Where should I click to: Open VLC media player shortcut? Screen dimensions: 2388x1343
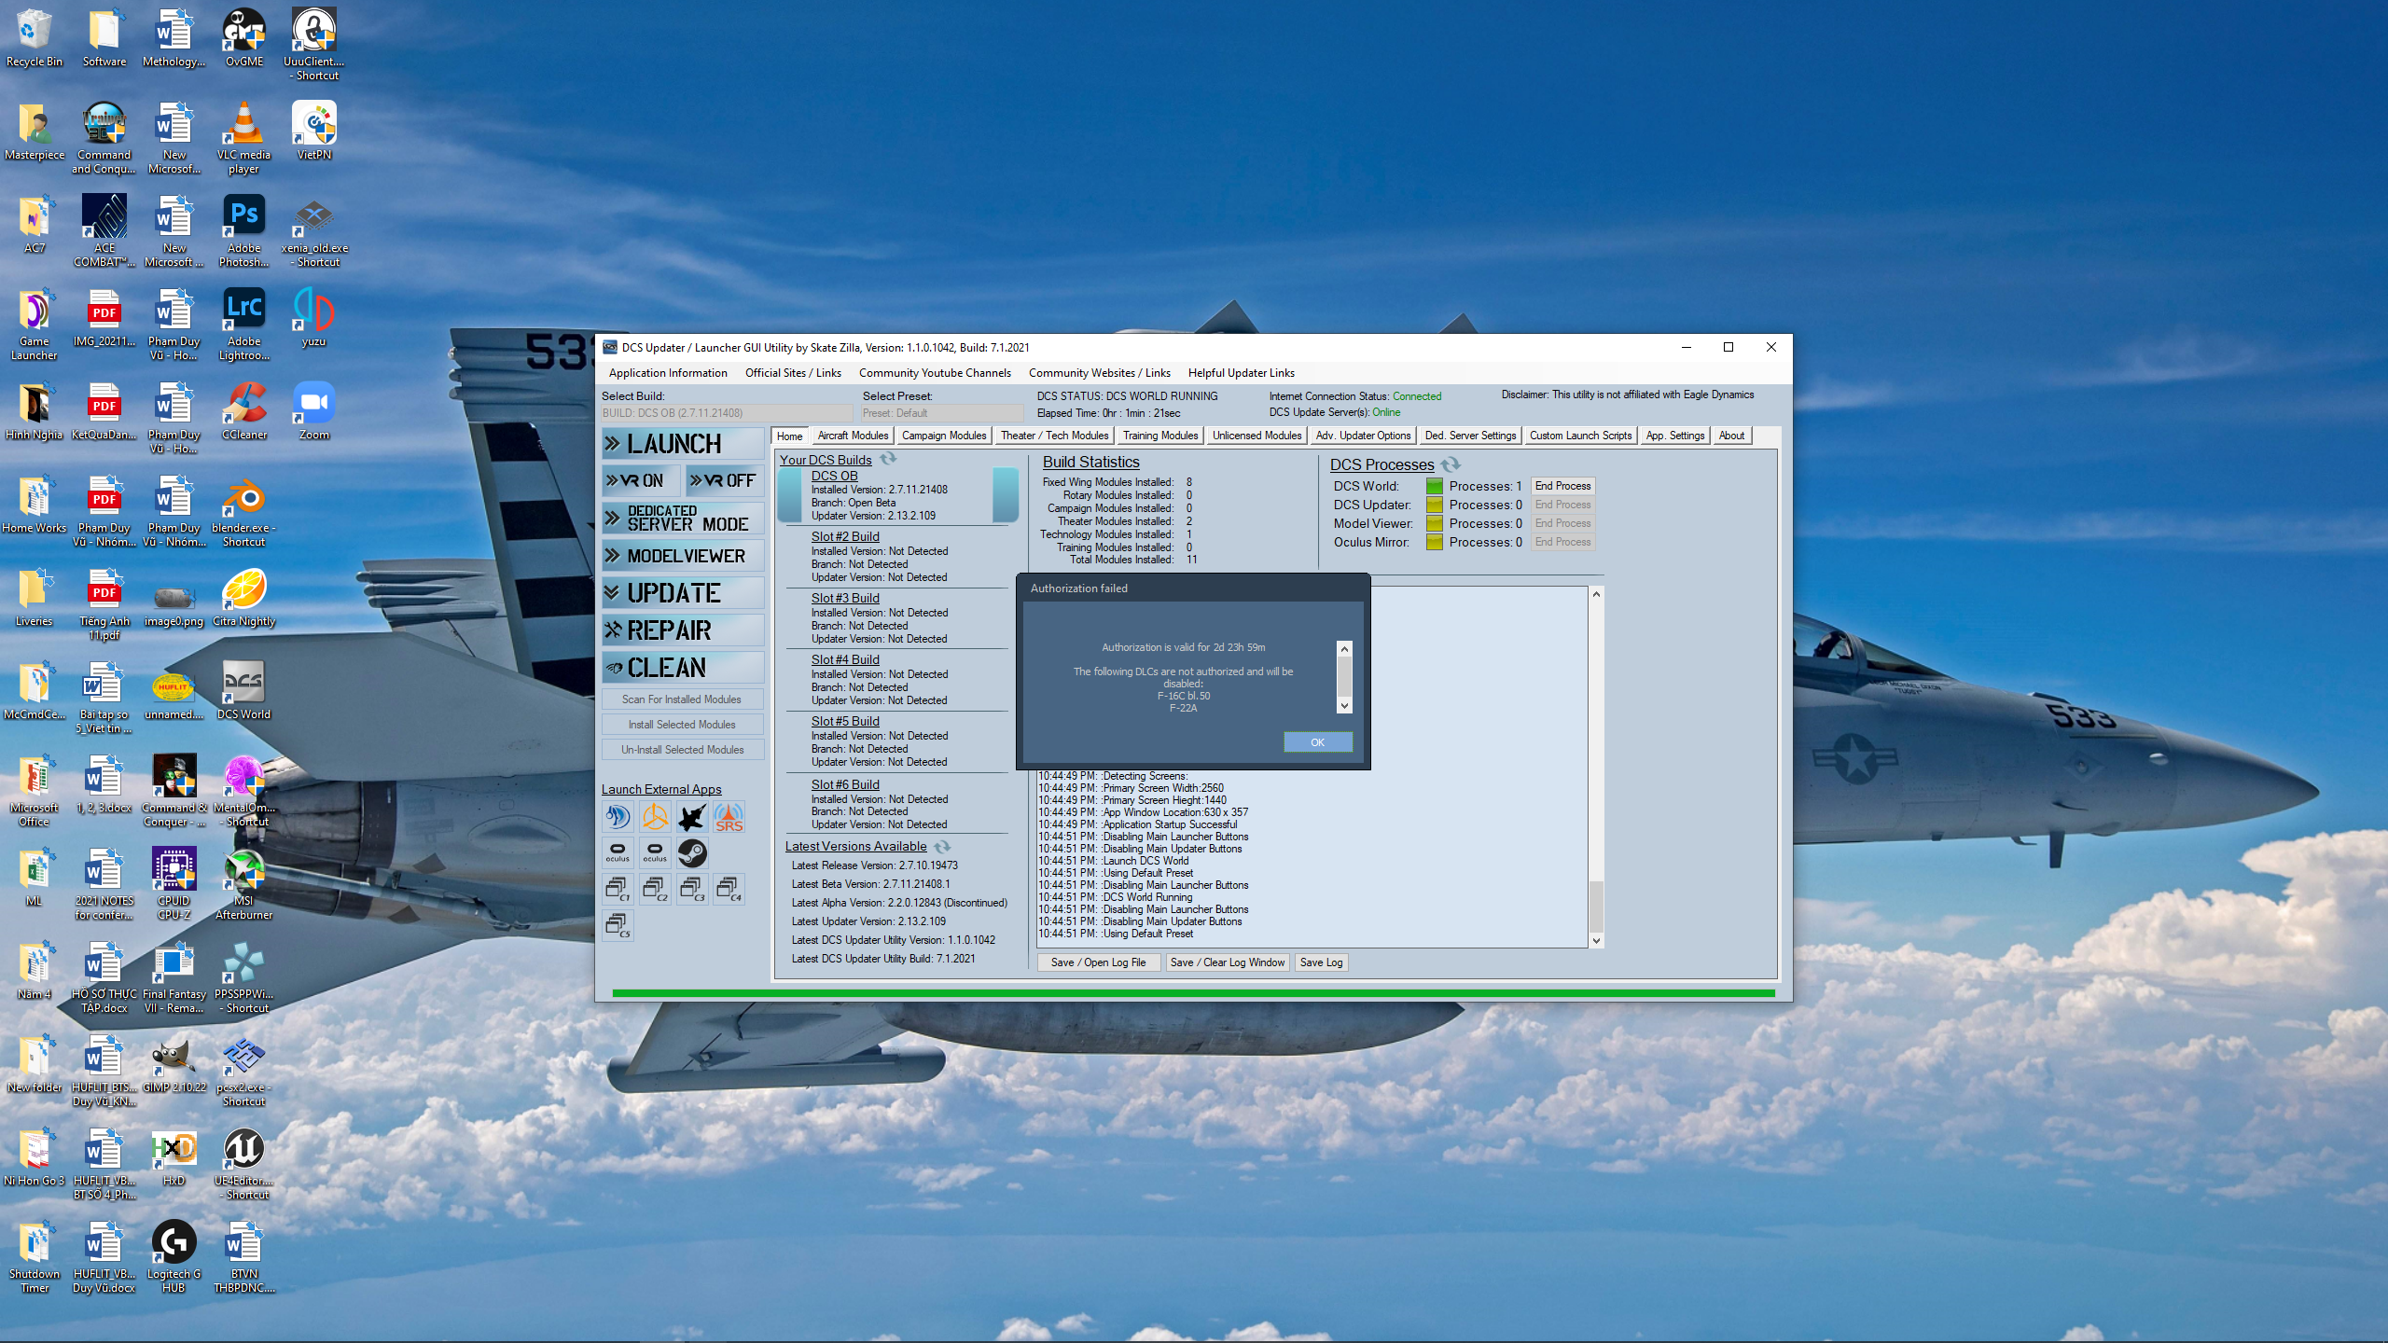coord(243,137)
